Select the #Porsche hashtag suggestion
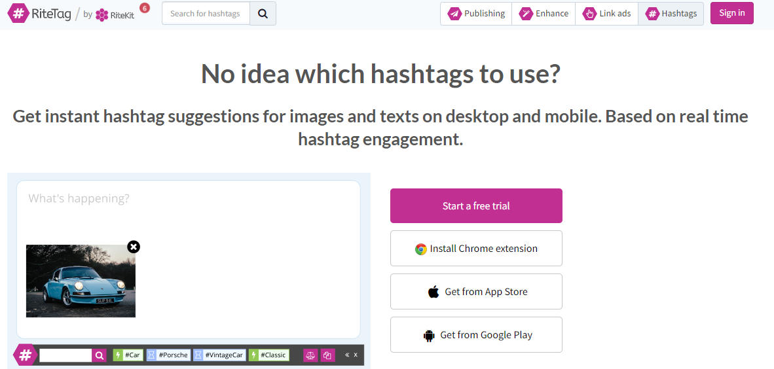Viewport: 774px width, 369px height. [168, 355]
